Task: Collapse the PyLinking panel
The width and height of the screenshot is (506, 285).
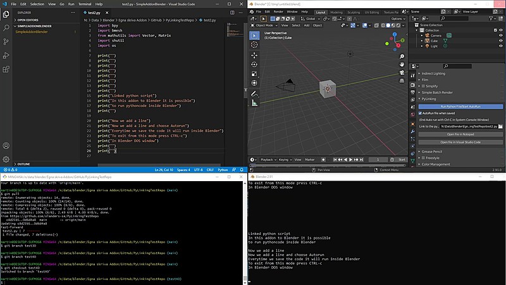Action: coord(429,99)
